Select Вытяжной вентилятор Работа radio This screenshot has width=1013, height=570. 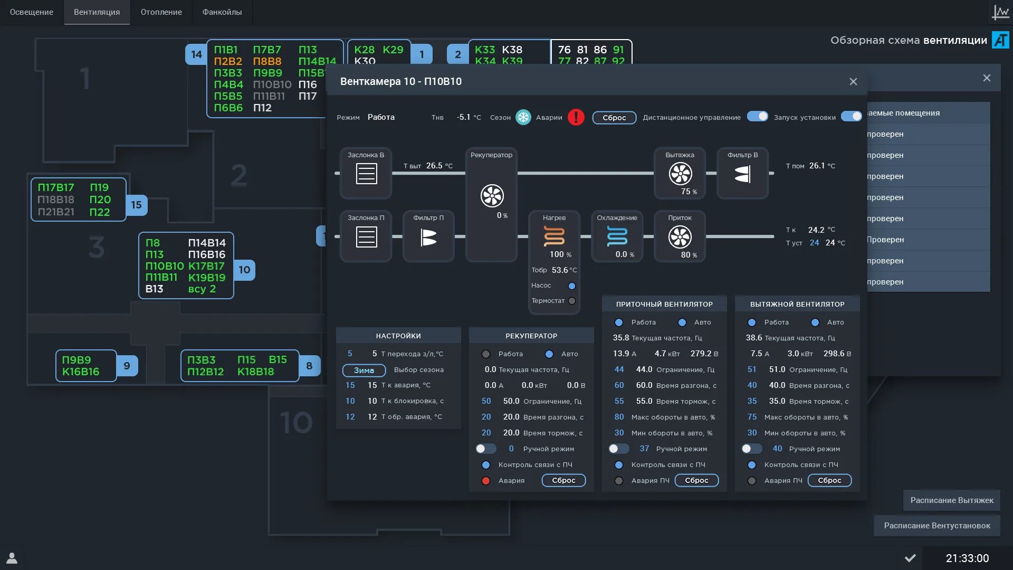click(x=752, y=322)
